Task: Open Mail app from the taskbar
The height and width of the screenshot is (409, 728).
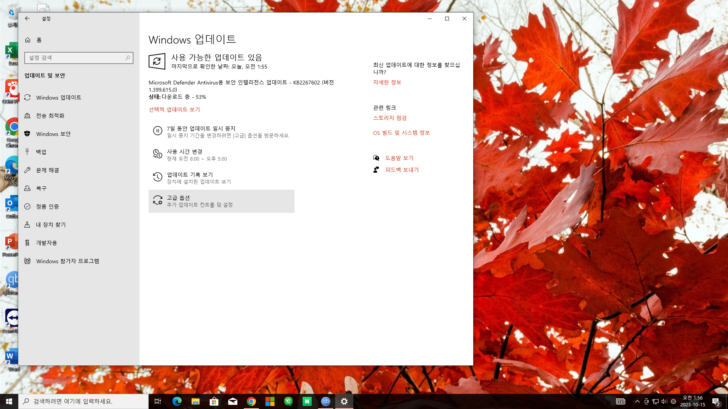Action: pos(232,401)
